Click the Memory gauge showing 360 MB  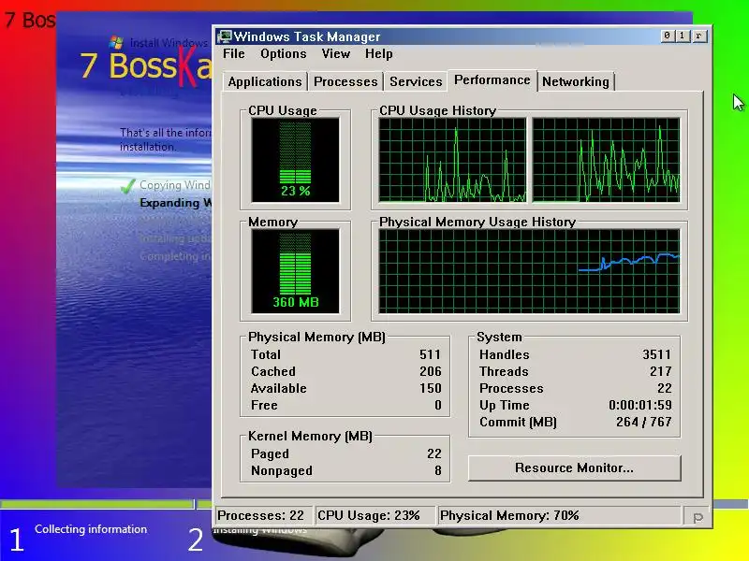295,271
